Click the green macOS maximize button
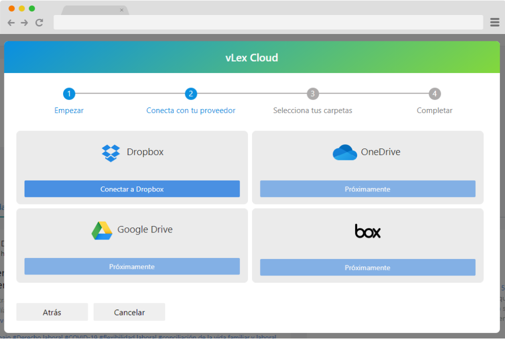Screen dimensions: 505x340 coord(32,8)
